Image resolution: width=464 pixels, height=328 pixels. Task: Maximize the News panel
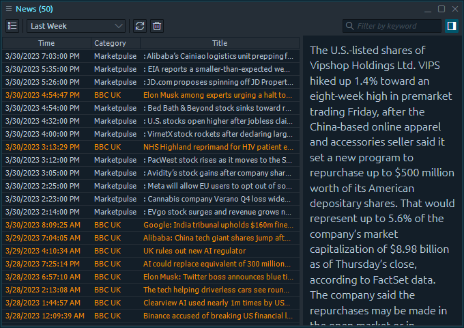click(441, 9)
